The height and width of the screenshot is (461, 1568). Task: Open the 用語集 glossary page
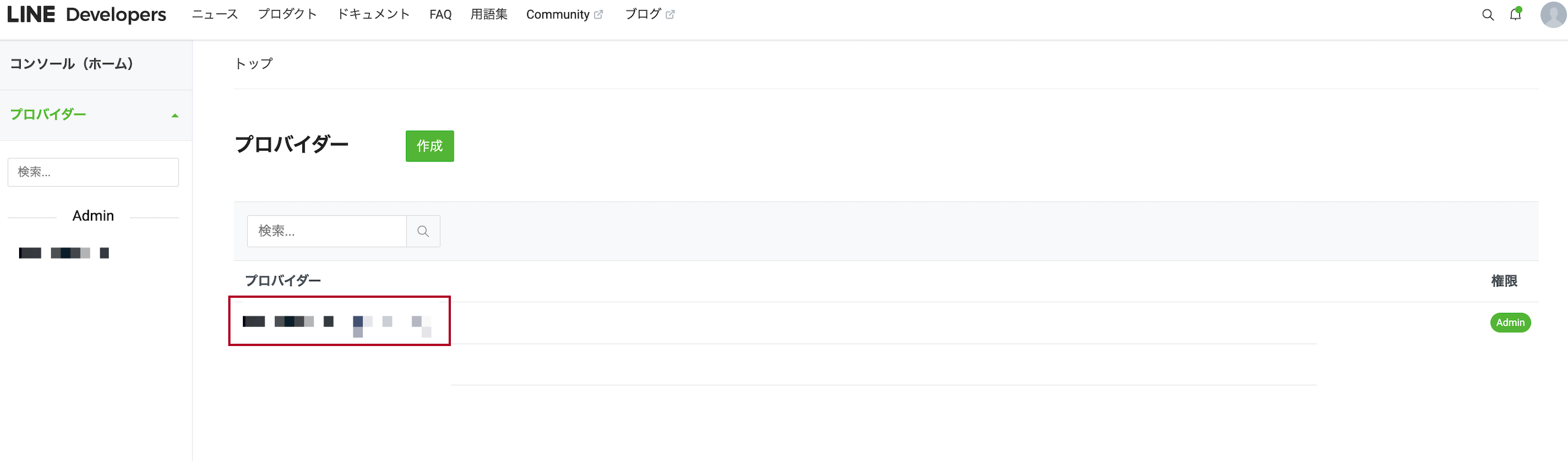pyautogui.click(x=489, y=15)
